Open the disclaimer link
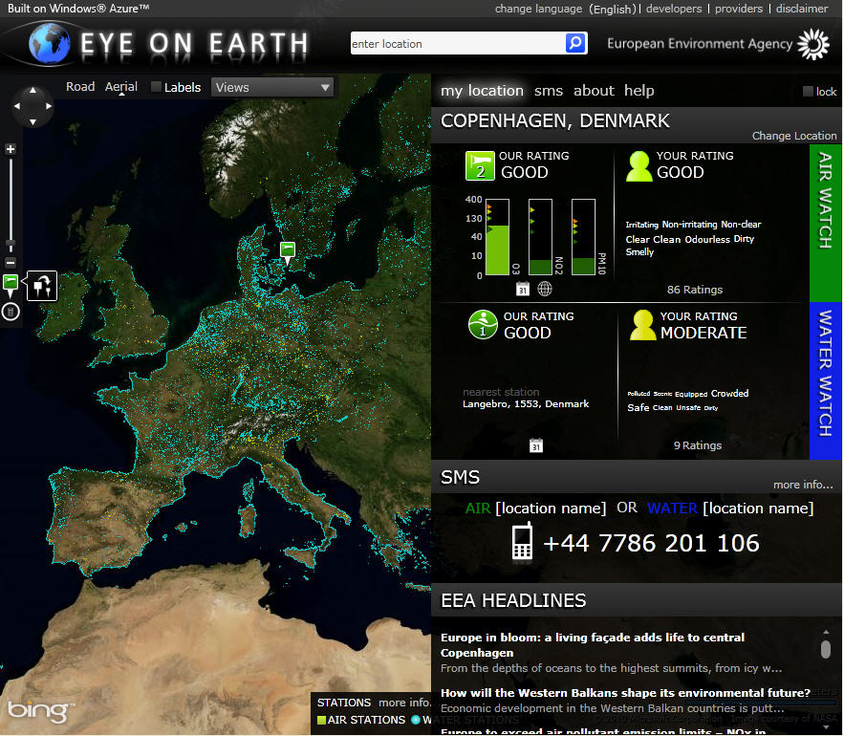844x736 pixels. coord(802,9)
